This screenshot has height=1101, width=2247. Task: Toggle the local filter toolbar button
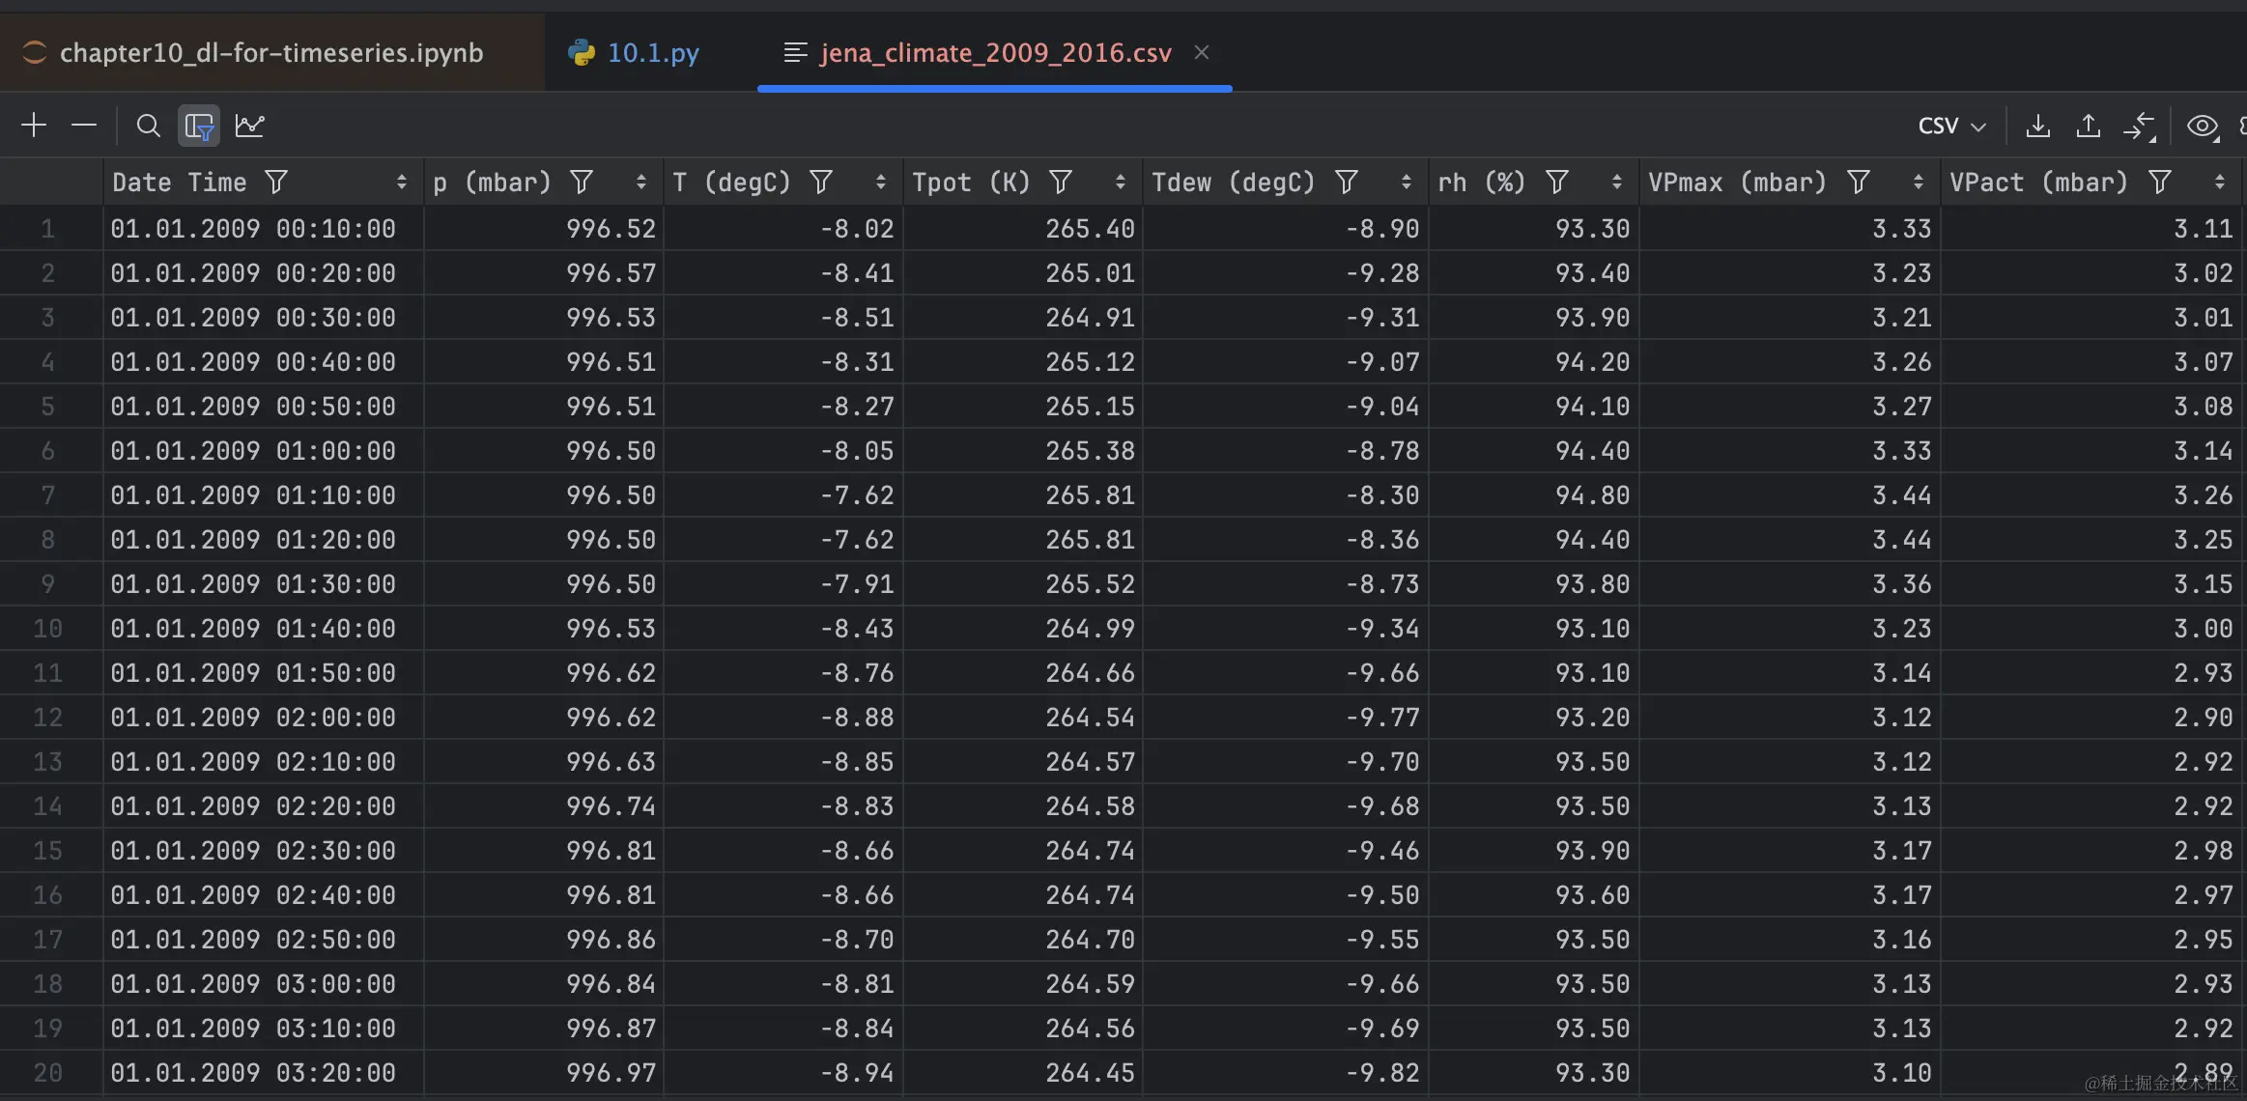(x=199, y=126)
